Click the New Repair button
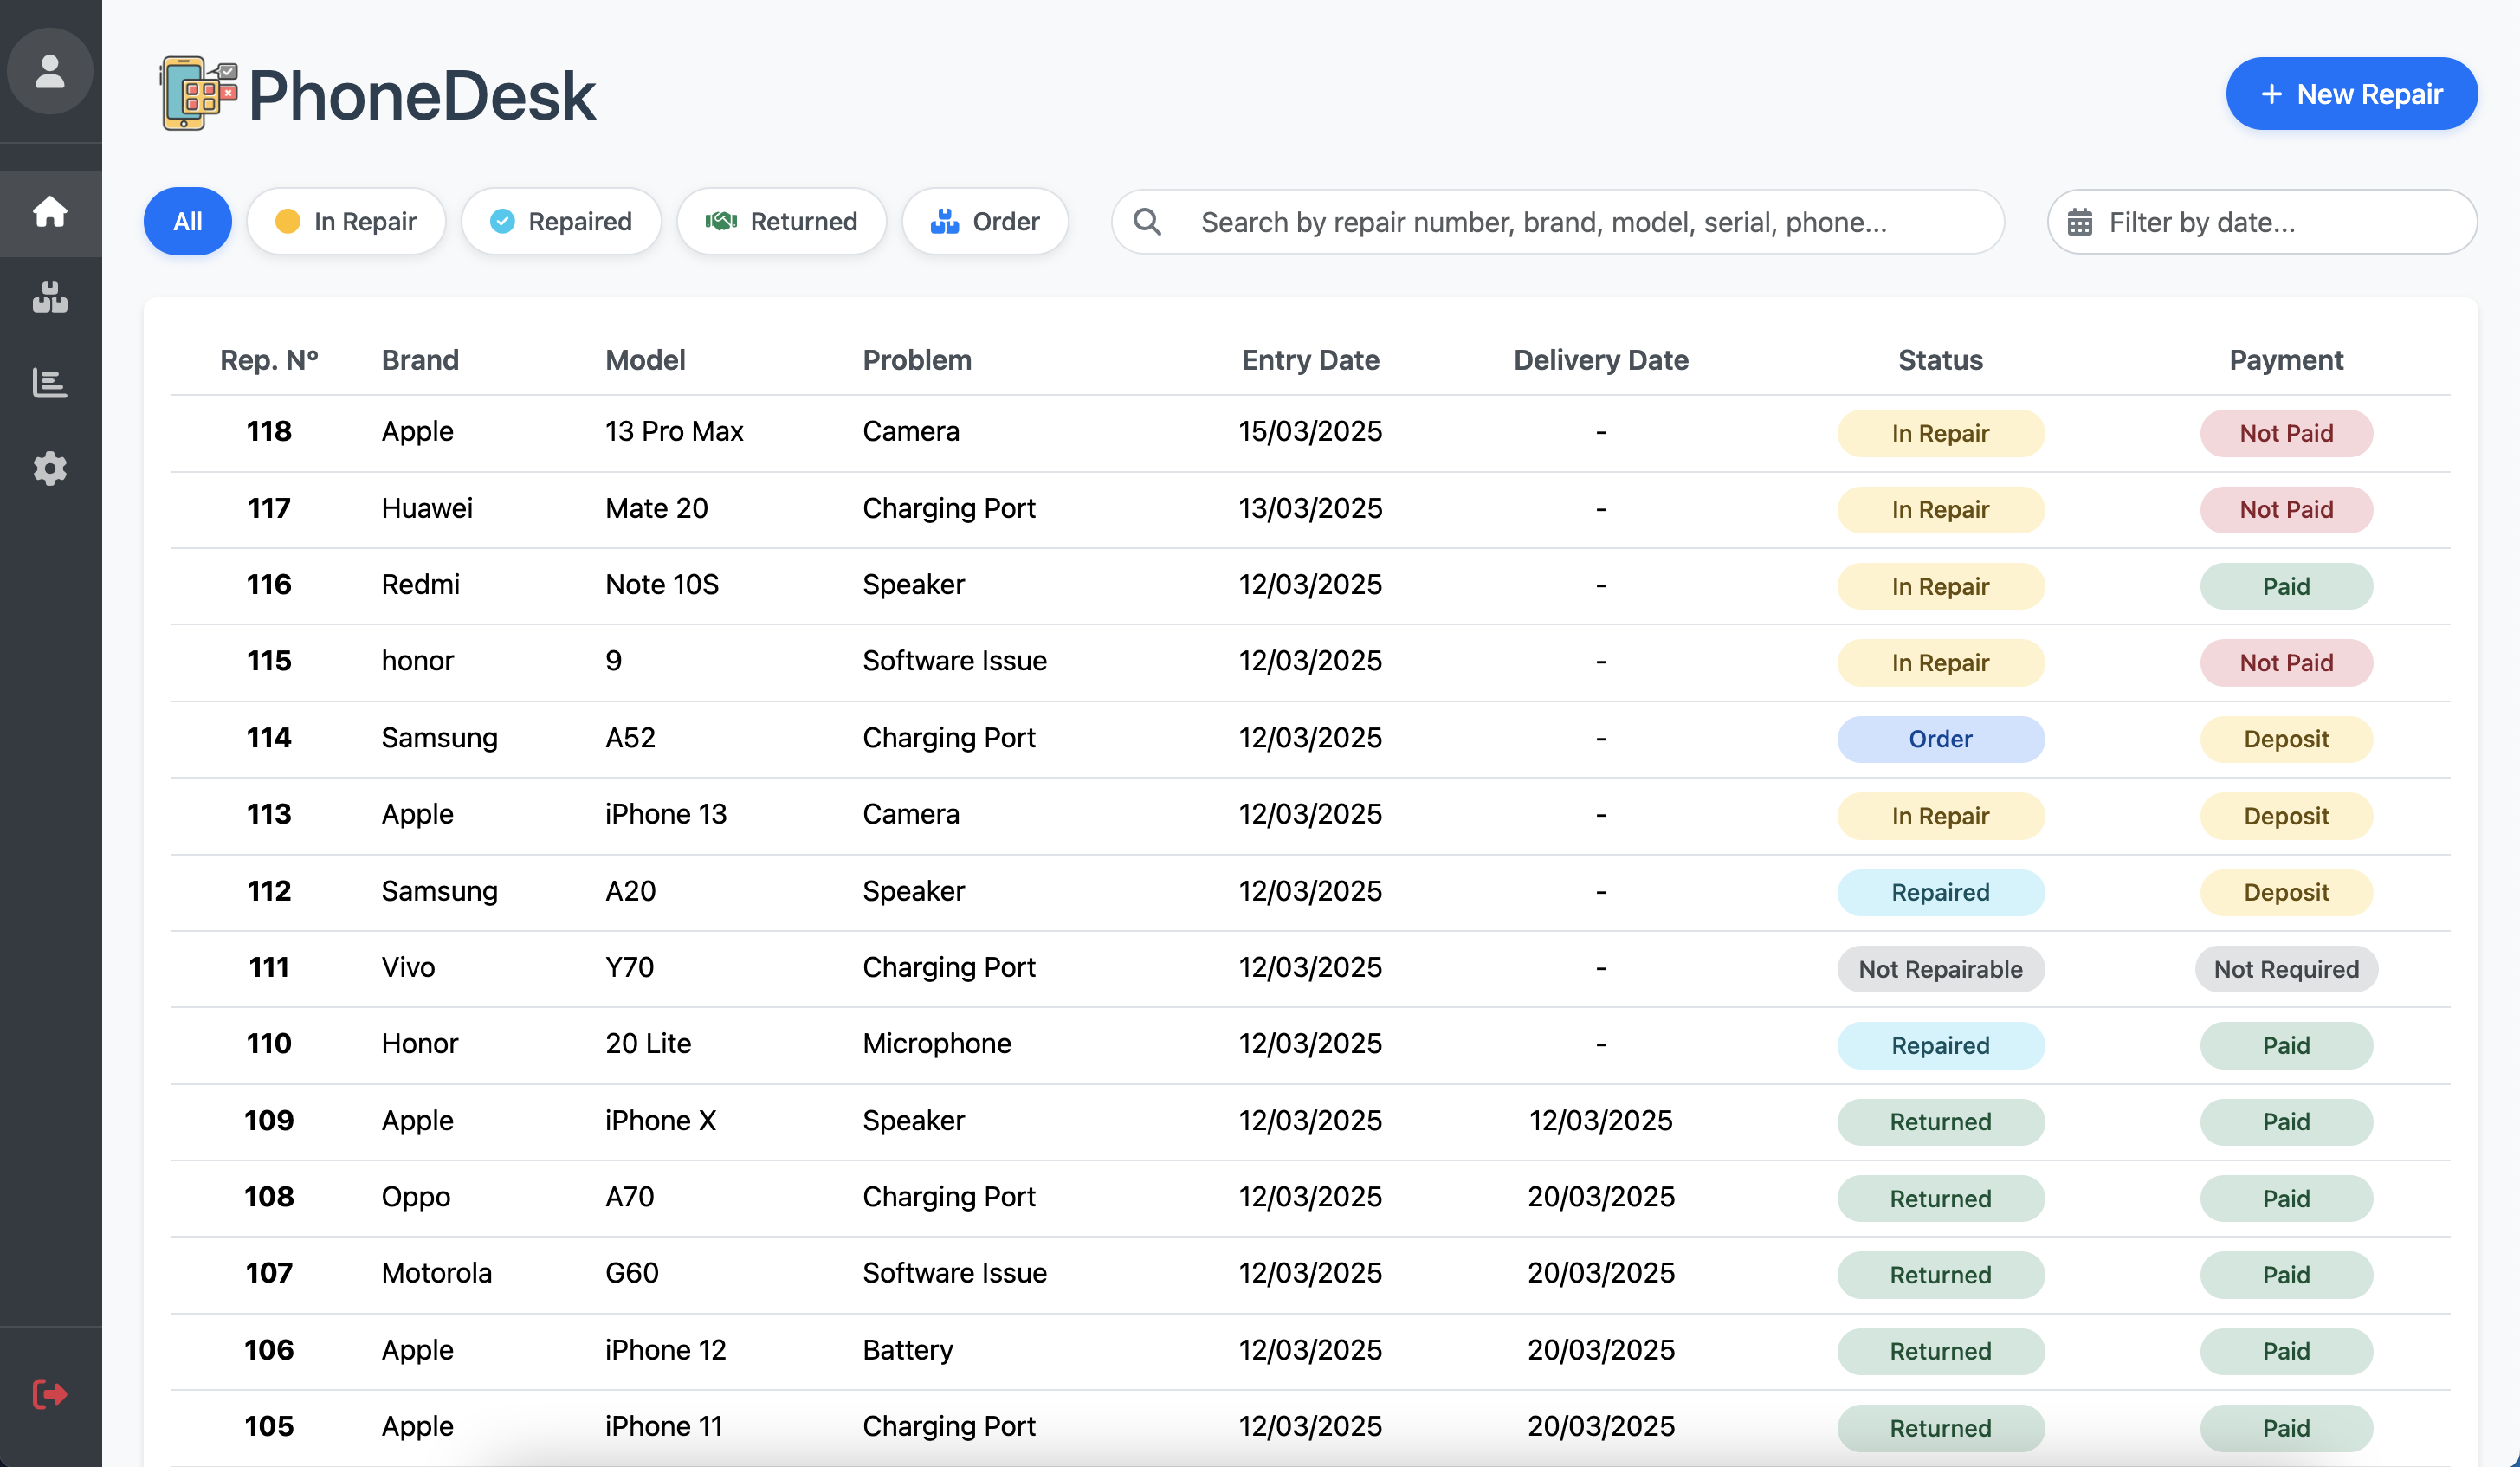The width and height of the screenshot is (2520, 1467). (x=2351, y=93)
